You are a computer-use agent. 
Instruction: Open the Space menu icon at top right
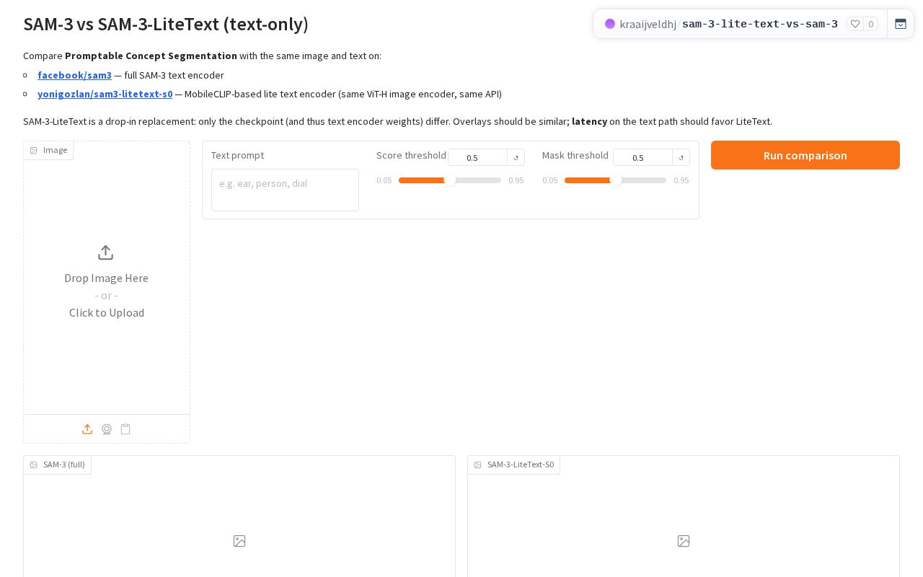[x=901, y=24]
